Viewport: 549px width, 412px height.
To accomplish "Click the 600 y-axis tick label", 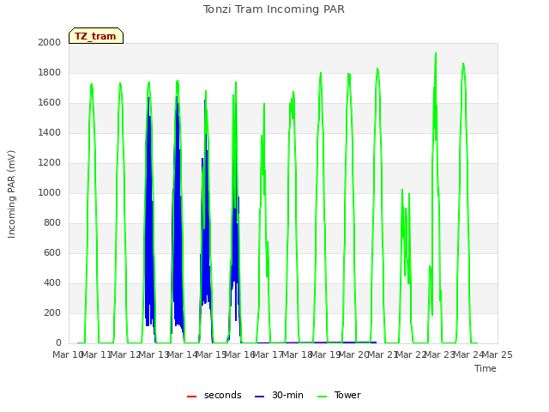I will (52, 252).
